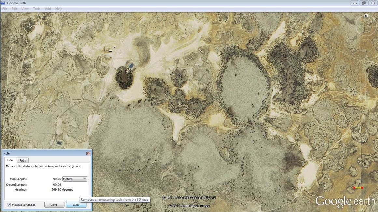Click the red close icon on the Ruler dialog
The height and width of the screenshot is (212, 378).
pyautogui.click(x=88, y=153)
